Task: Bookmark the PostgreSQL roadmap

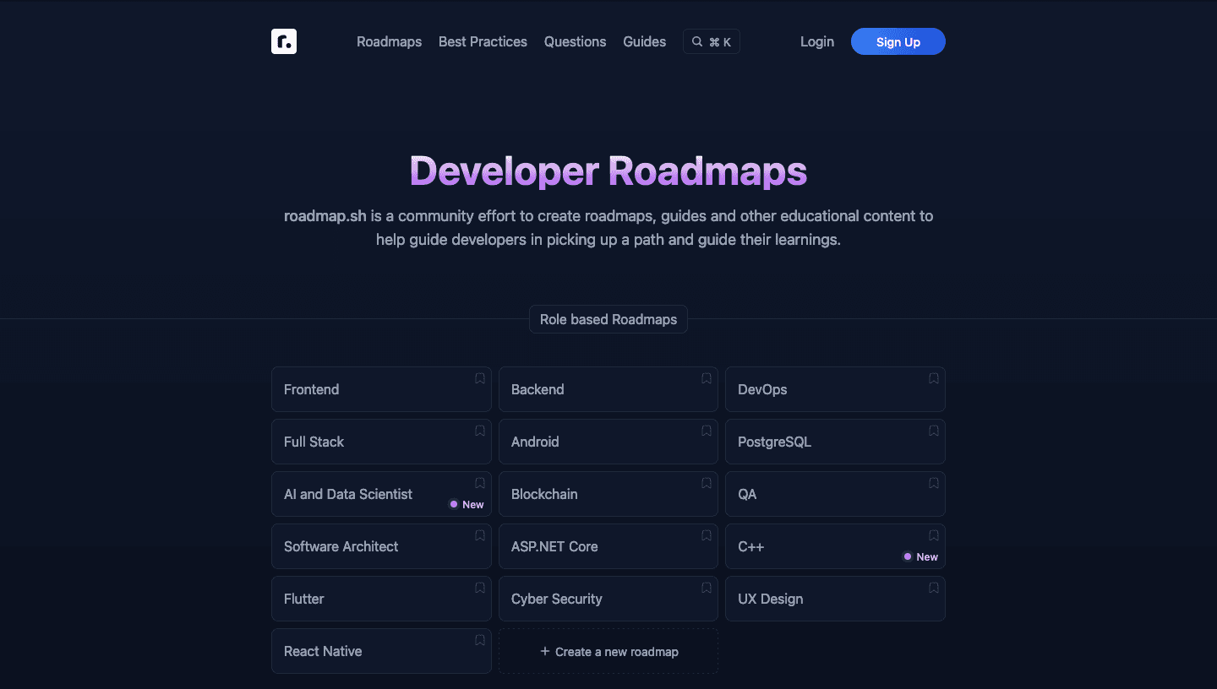Action: [934, 431]
